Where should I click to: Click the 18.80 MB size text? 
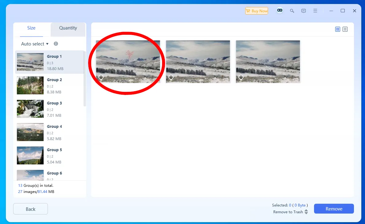click(55, 69)
